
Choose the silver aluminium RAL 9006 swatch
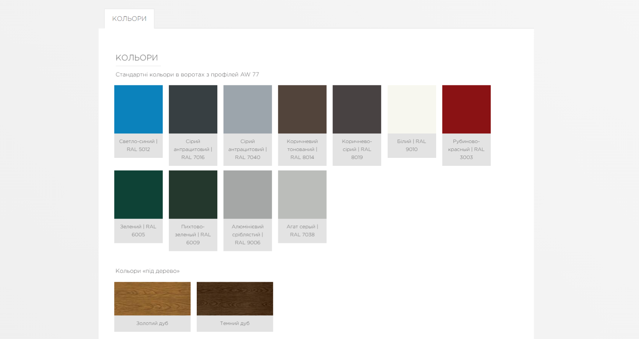[x=247, y=194]
